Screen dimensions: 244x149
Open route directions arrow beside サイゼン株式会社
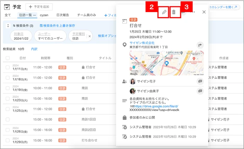(x=200, y=45)
